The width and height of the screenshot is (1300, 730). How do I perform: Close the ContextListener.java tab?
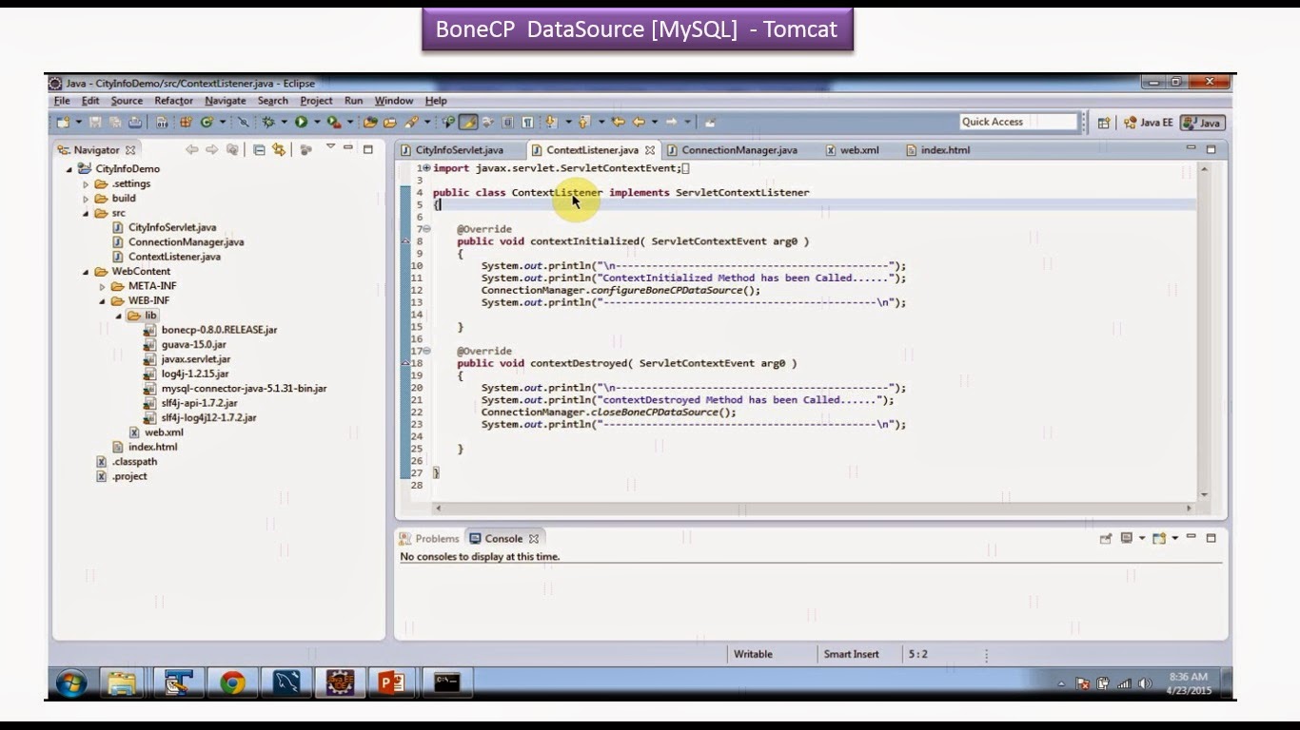click(650, 150)
